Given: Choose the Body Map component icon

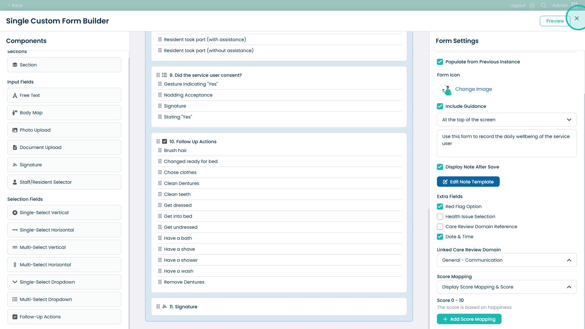Looking at the screenshot, I should point(15,113).
